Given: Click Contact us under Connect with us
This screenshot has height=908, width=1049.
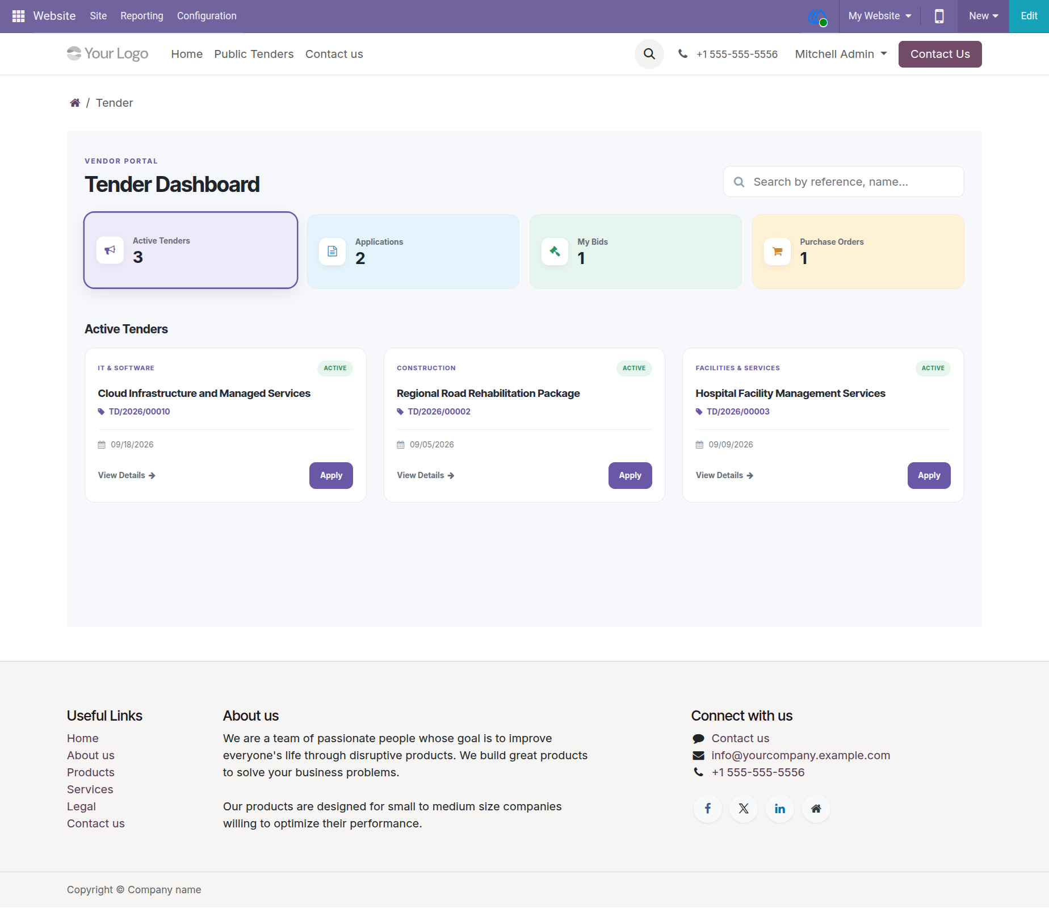Looking at the screenshot, I should (x=740, y=738).
